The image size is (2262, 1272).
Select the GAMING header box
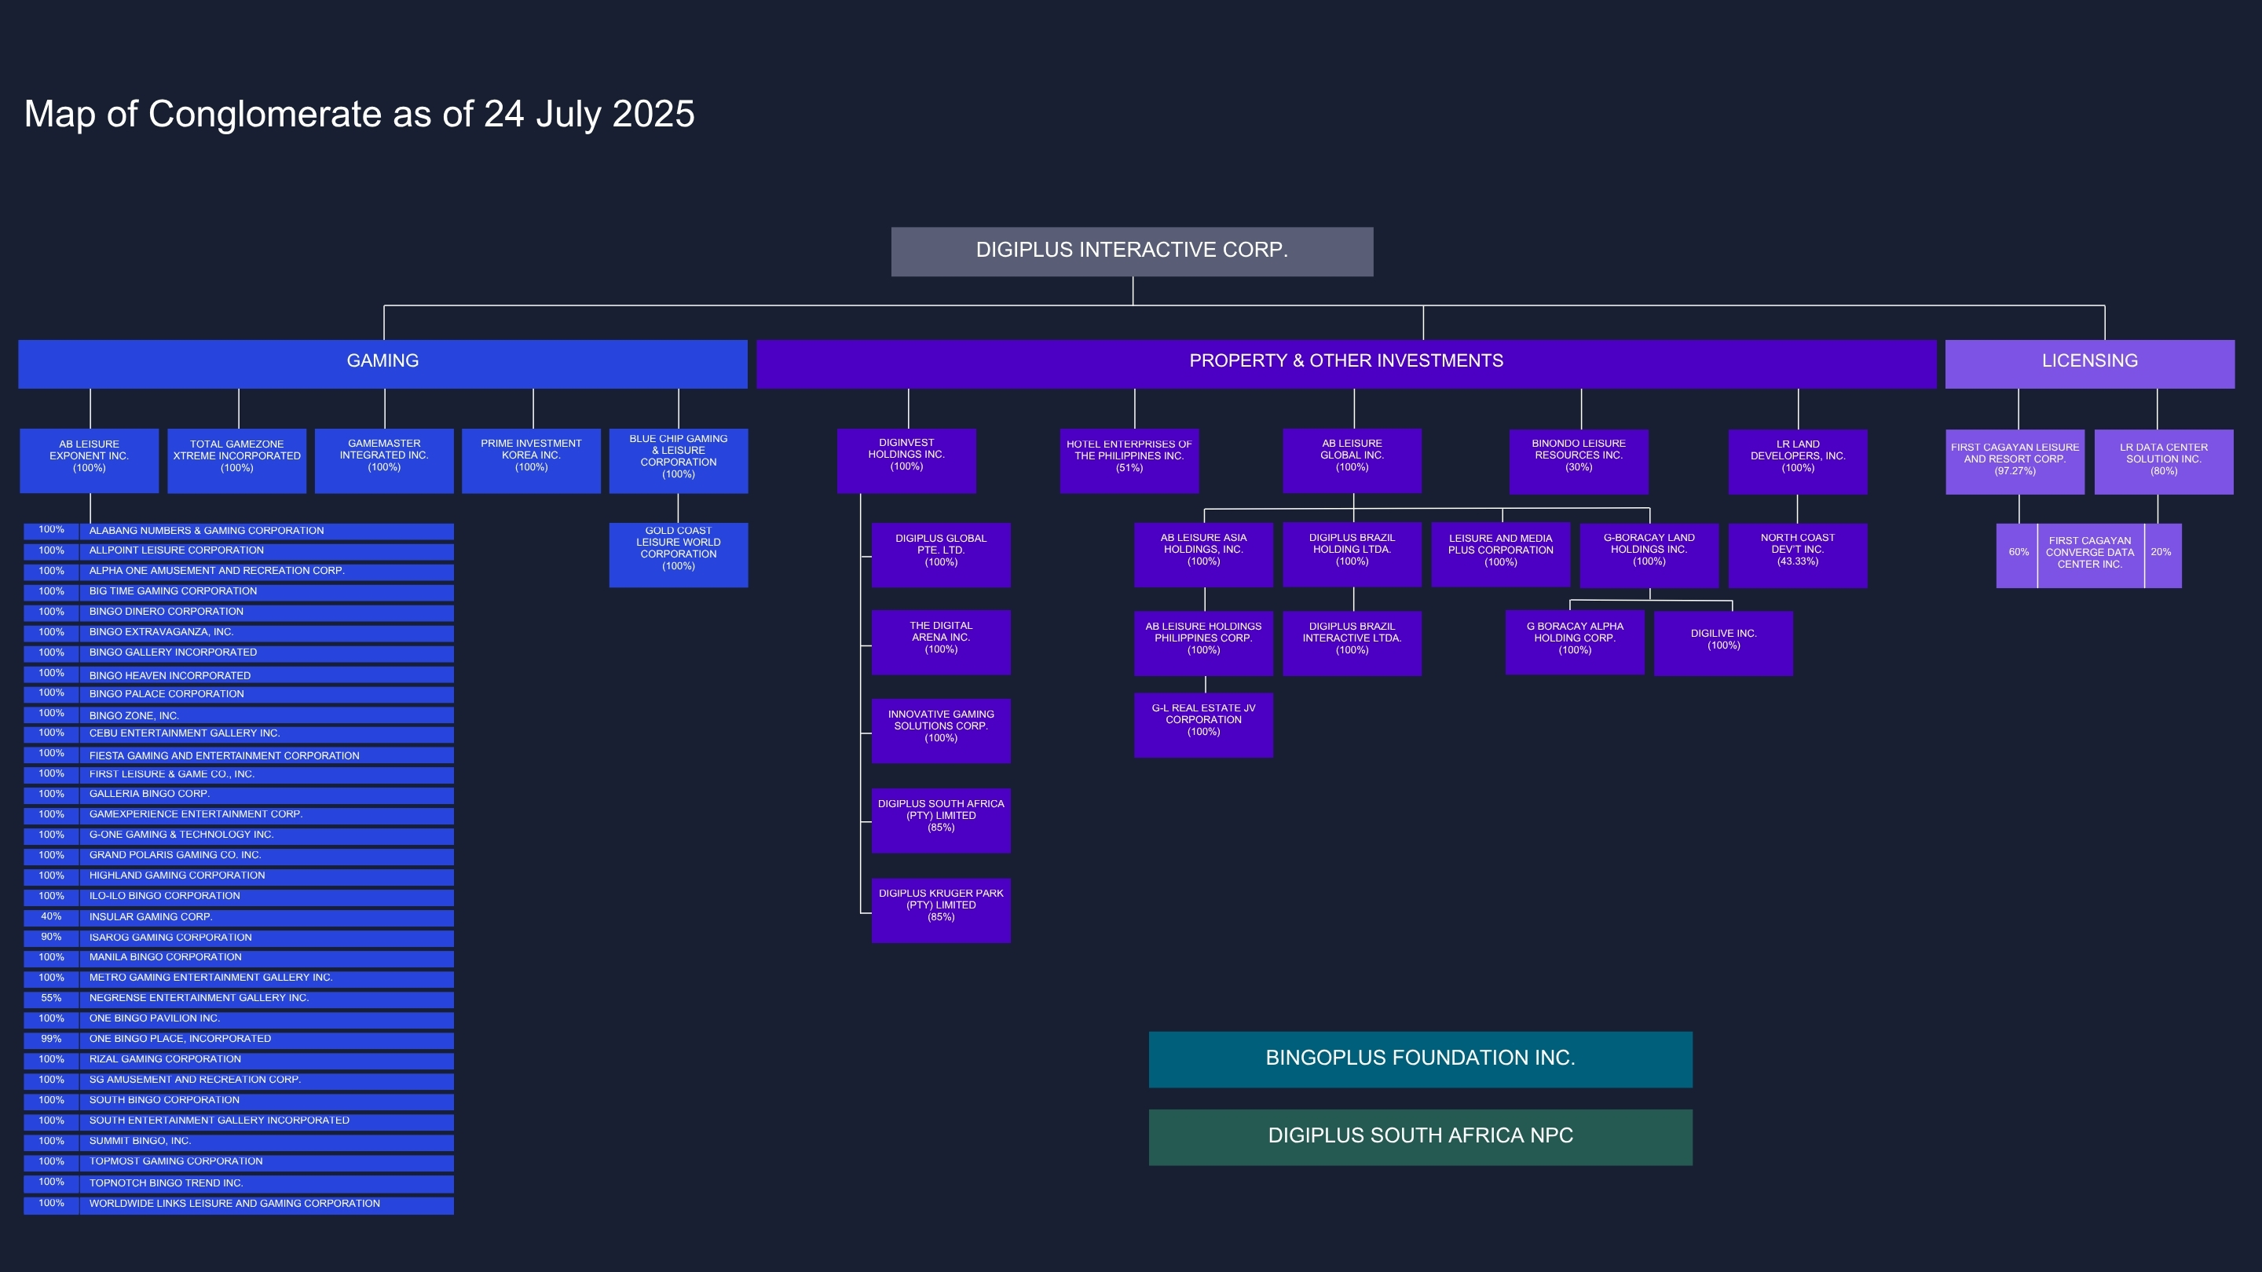tap(382, 364)
